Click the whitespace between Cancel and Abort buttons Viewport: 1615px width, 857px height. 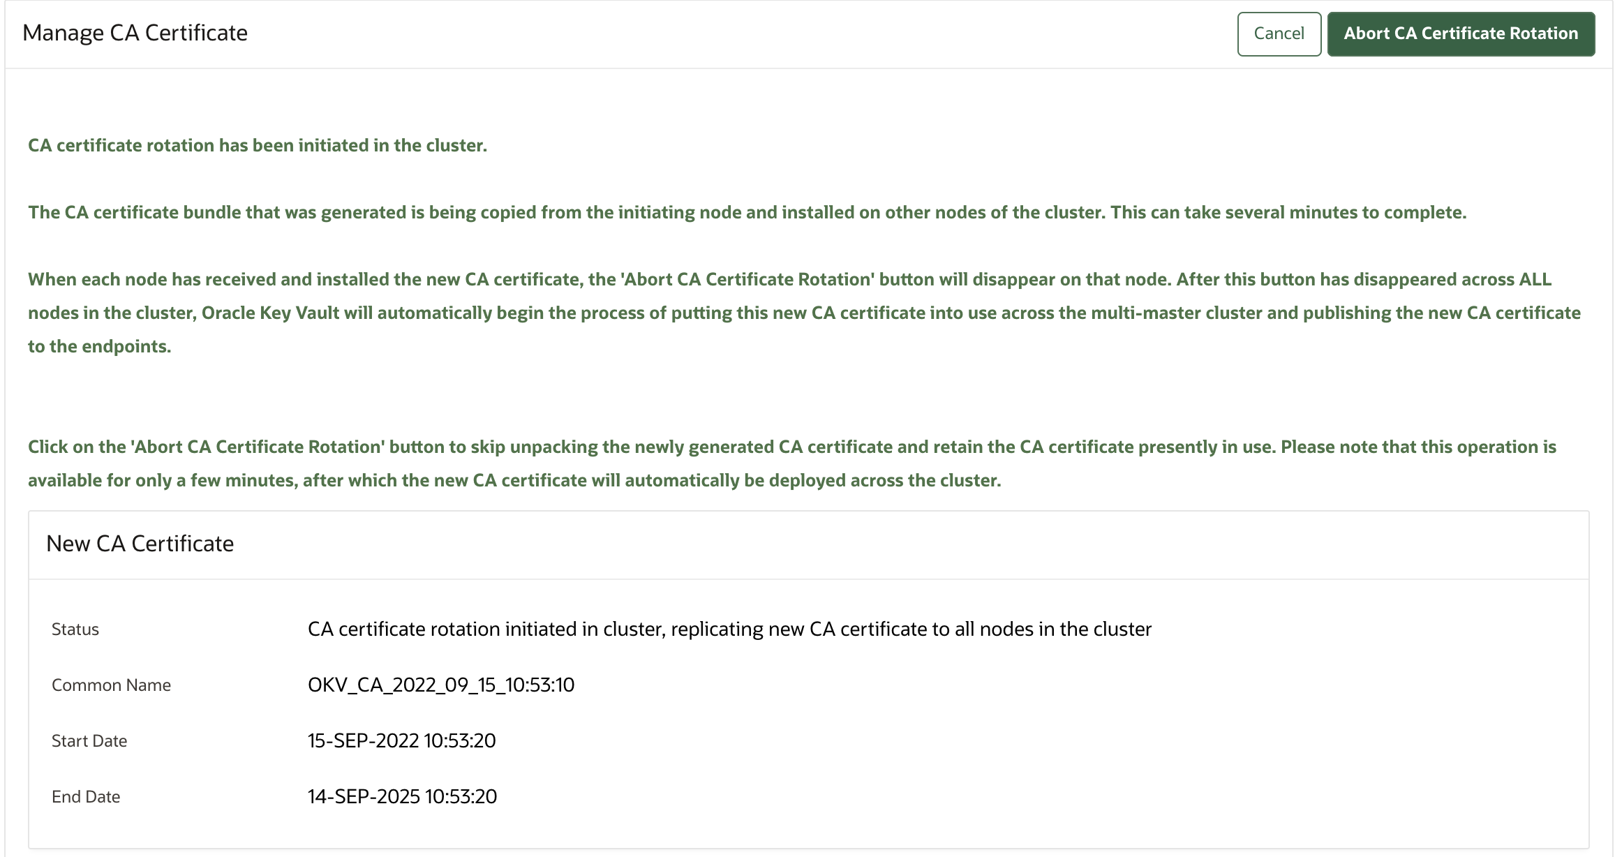[x=1326, y=33]
